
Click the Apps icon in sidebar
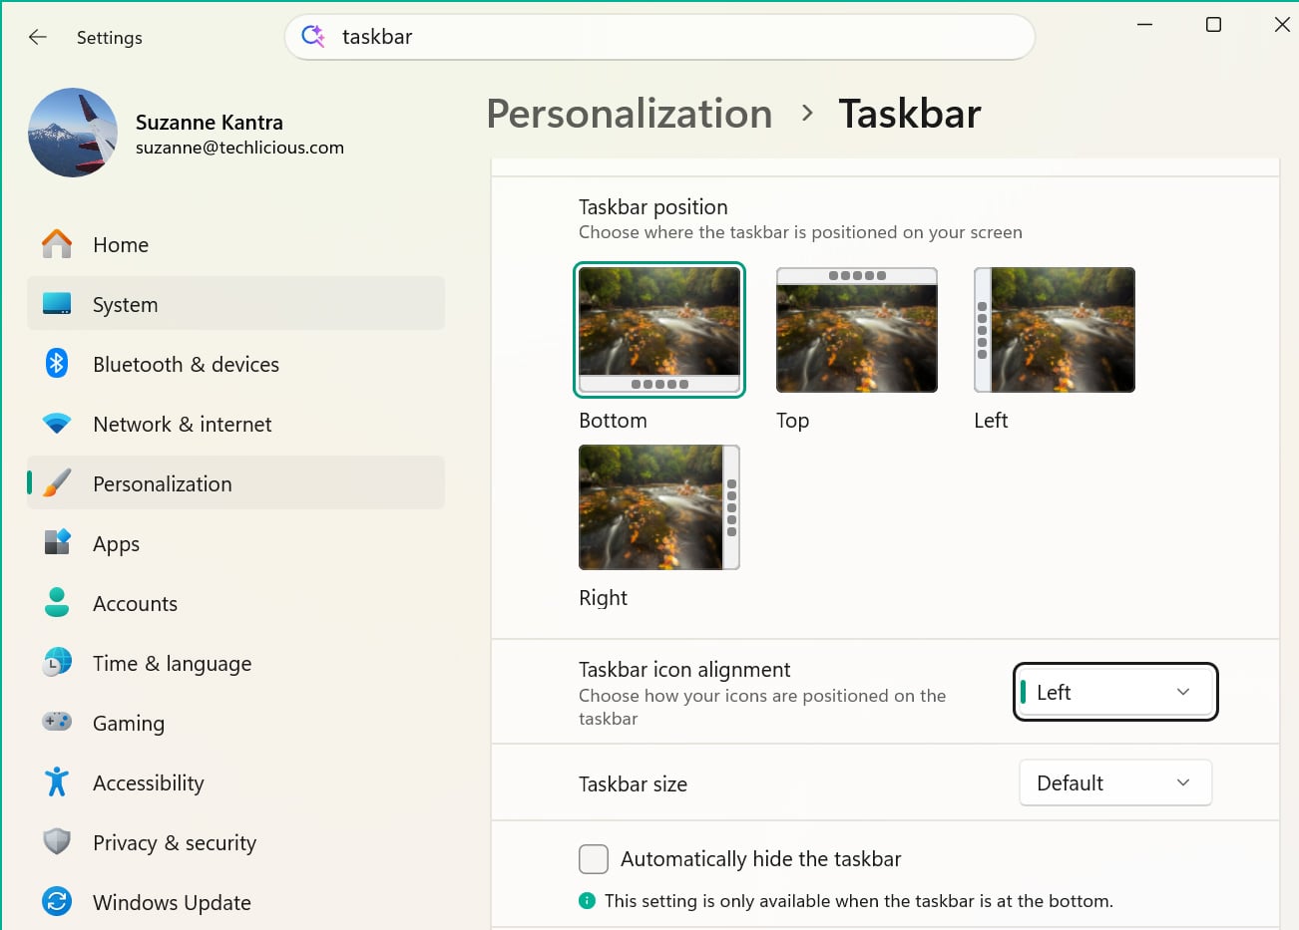(x=57, y=542)
